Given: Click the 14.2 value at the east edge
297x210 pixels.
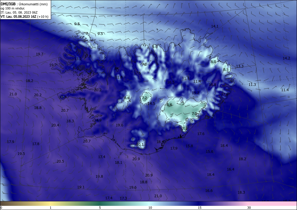Looking at the screenshot, I should coord(286,58).
